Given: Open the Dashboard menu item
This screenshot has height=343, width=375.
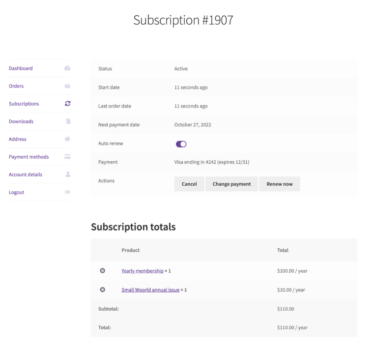Looking at the screenshot, I should pyautogui.click(x=21, y=68).
